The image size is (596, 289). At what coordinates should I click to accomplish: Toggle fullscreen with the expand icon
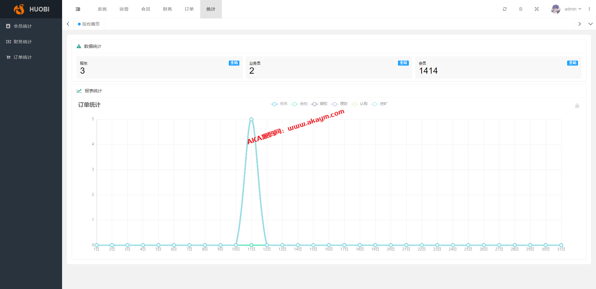pyautogui.click(x=537, y=9)
